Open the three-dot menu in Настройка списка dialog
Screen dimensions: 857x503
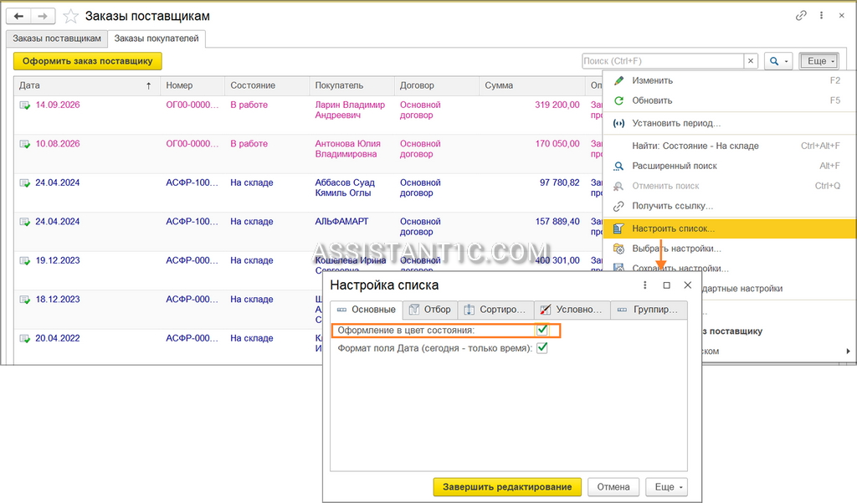pyautogui.click(x=645, y=285)
